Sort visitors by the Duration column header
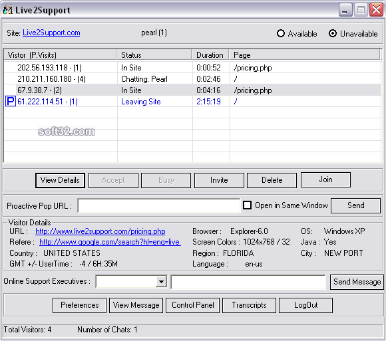 (x=210, y=55)
